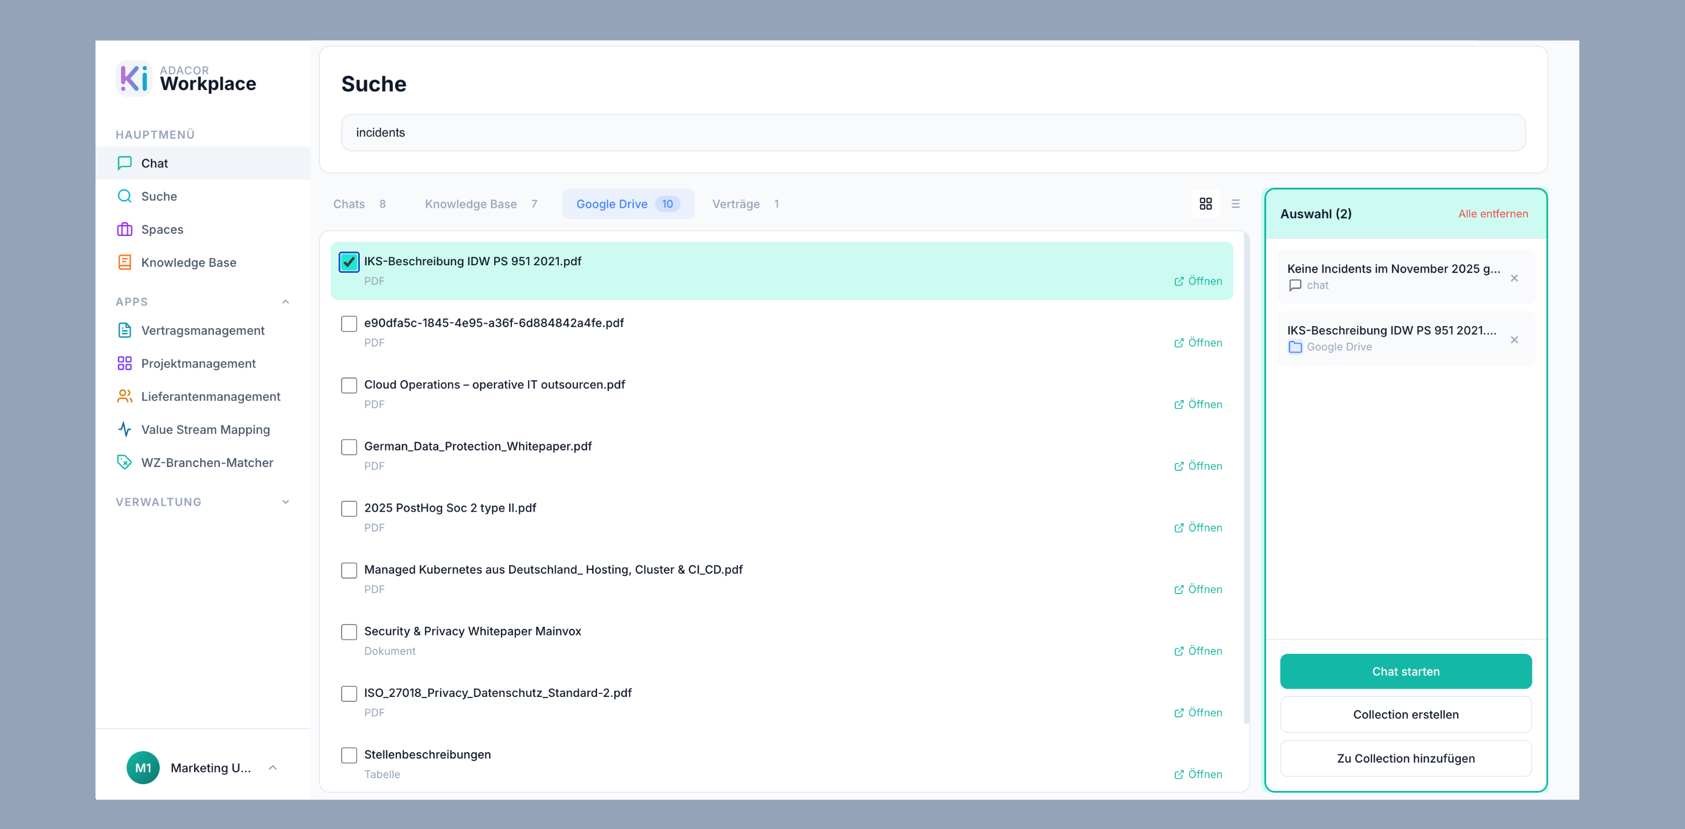The image size is (1685, 829).
Task: Remove 'Keine Incidents im November' from selection
Action: (x=1514, y=278)
